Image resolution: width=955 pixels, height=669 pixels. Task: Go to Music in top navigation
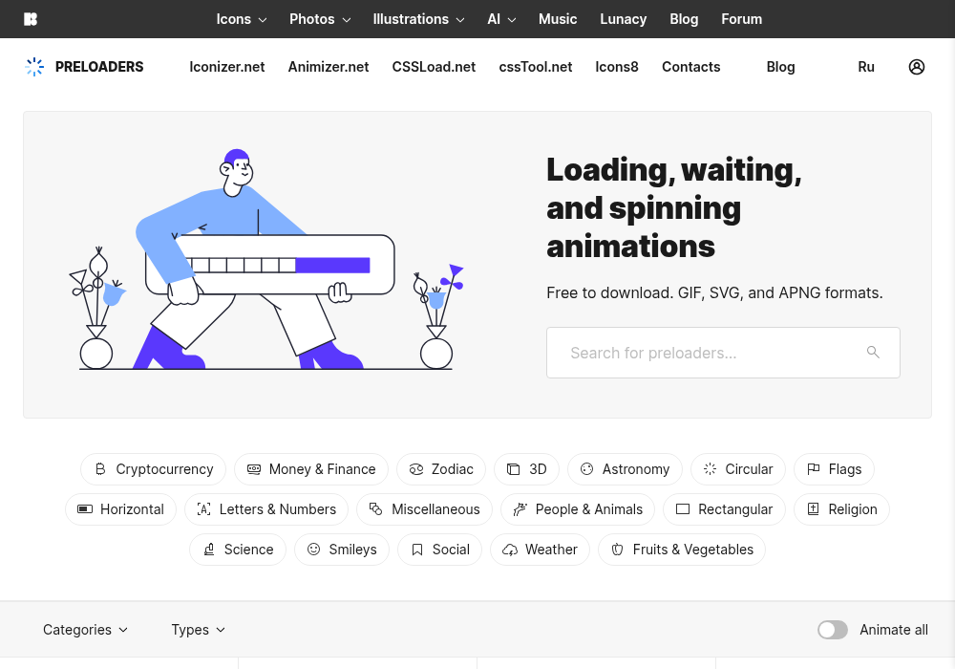click(558, 19)
